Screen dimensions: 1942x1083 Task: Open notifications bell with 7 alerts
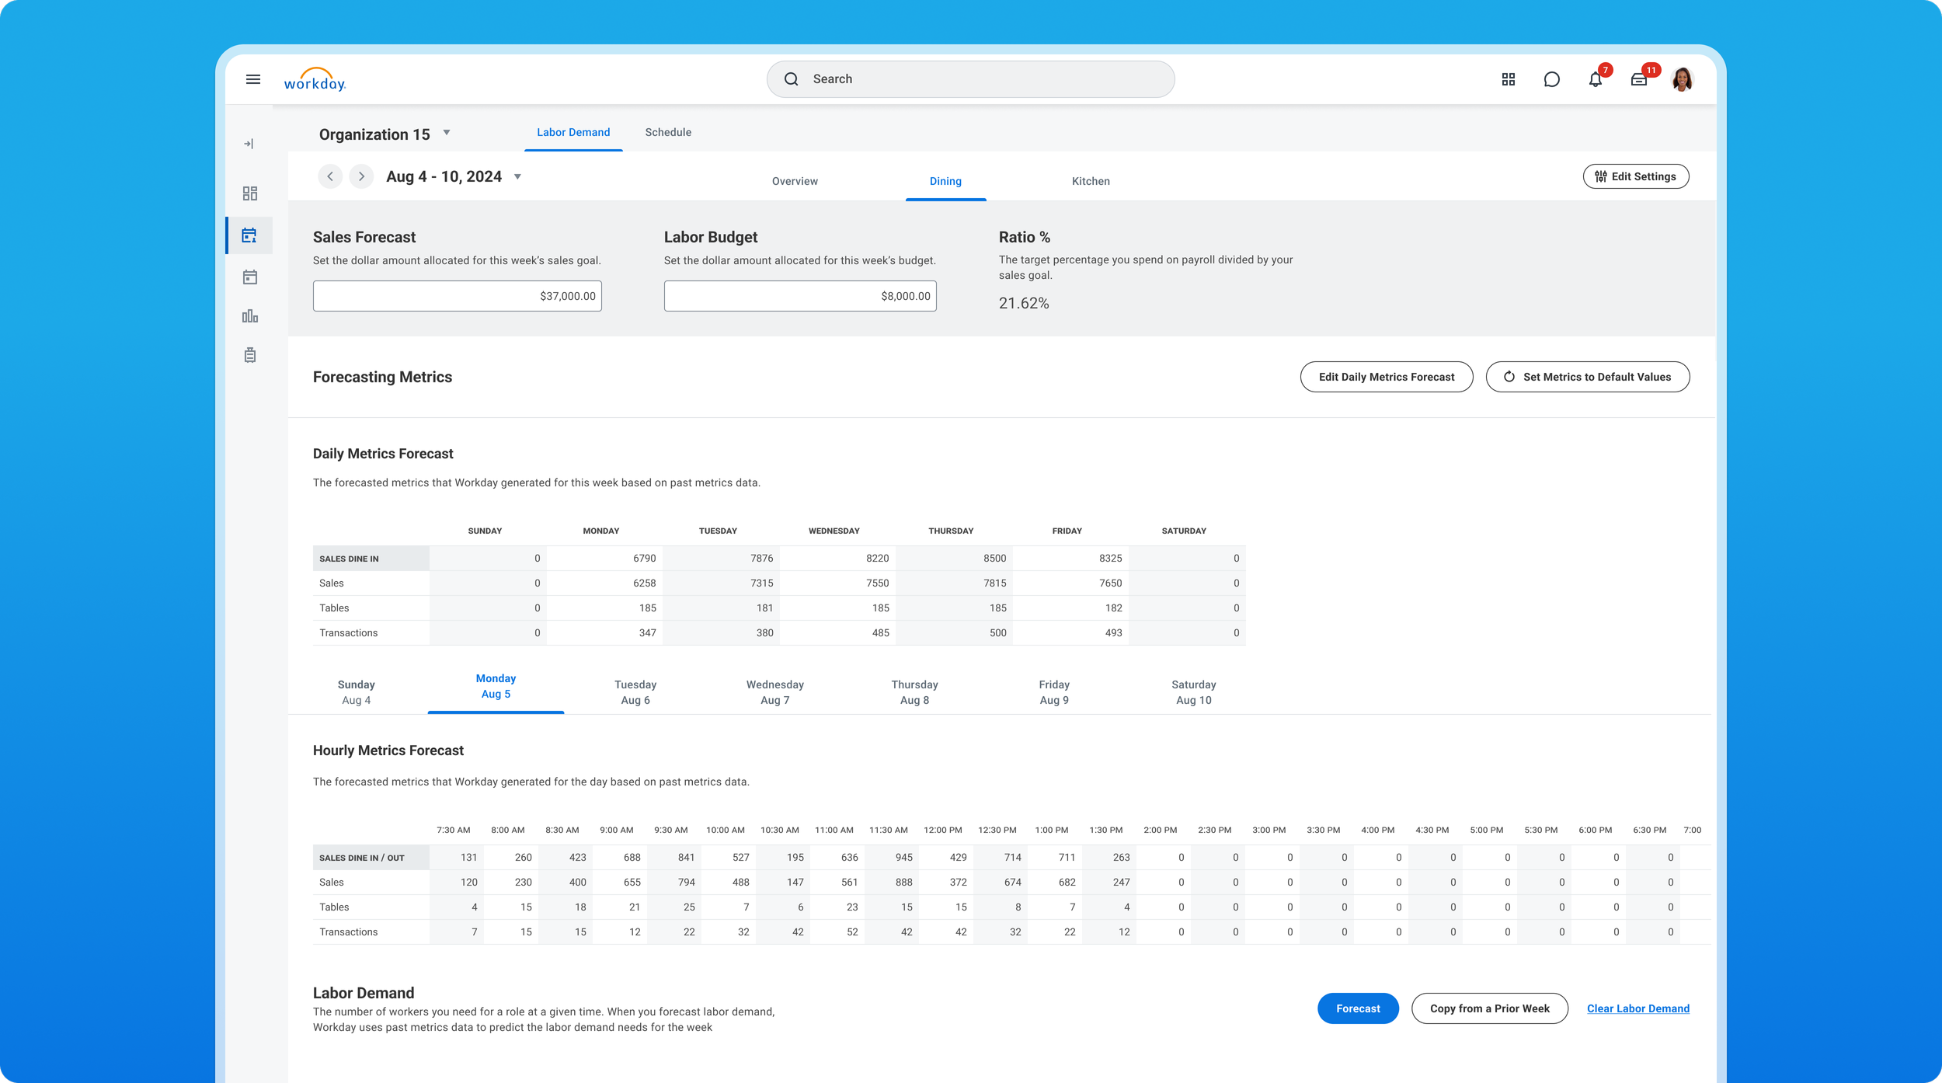(x=1595, y=79)
